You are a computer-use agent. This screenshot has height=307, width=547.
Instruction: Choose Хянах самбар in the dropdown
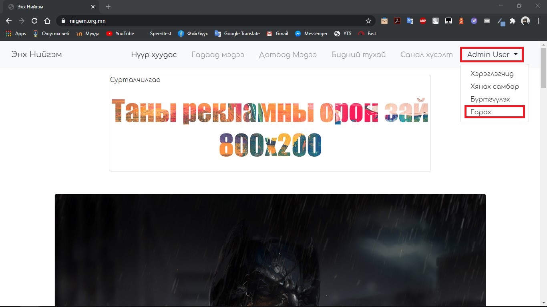click(x=495, y=86)
